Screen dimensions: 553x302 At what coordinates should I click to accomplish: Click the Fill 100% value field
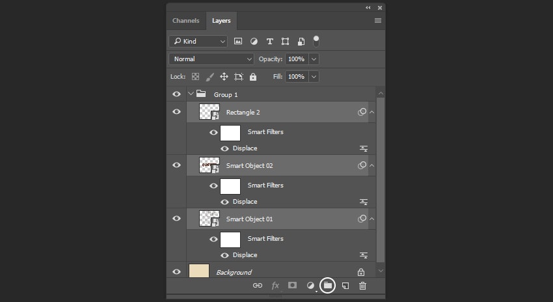click(x=297, y=77)
